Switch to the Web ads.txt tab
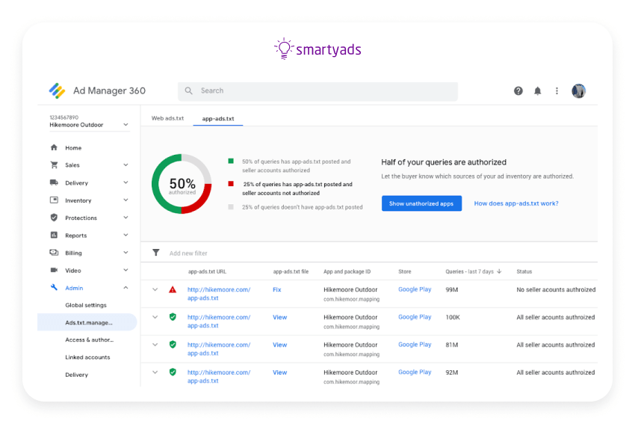Image resolution: width=635 pixels, height=424 pixels. (x=167, y=118)
